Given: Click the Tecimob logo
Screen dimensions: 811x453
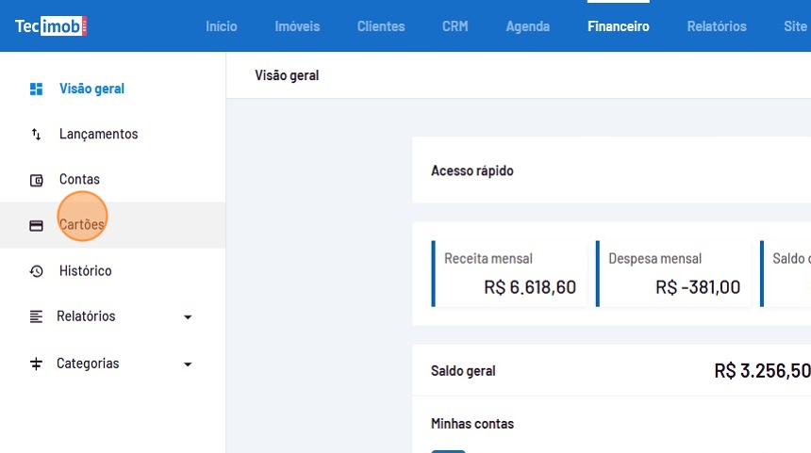Looking at the screenshot, I should (51, 26).
